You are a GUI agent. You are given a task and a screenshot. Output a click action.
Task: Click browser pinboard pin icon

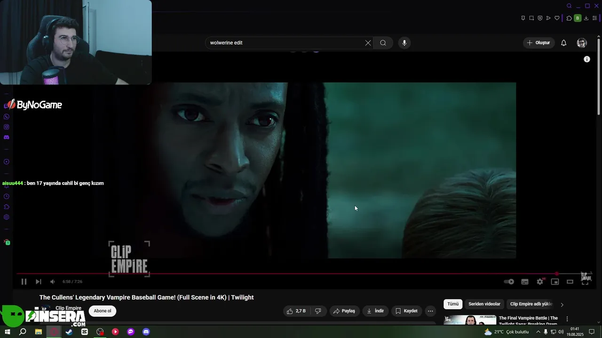tap(523, 18)
